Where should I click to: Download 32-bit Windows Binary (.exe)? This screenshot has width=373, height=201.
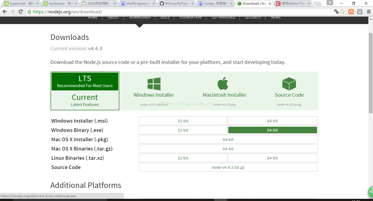tap(183, 130)
